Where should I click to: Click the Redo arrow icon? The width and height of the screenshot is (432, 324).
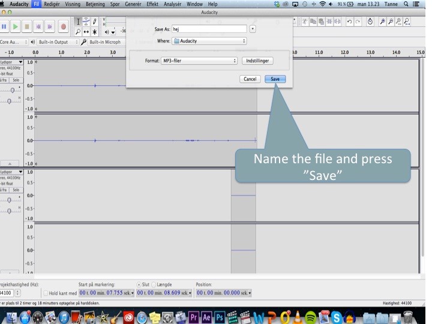pos(358,22)
